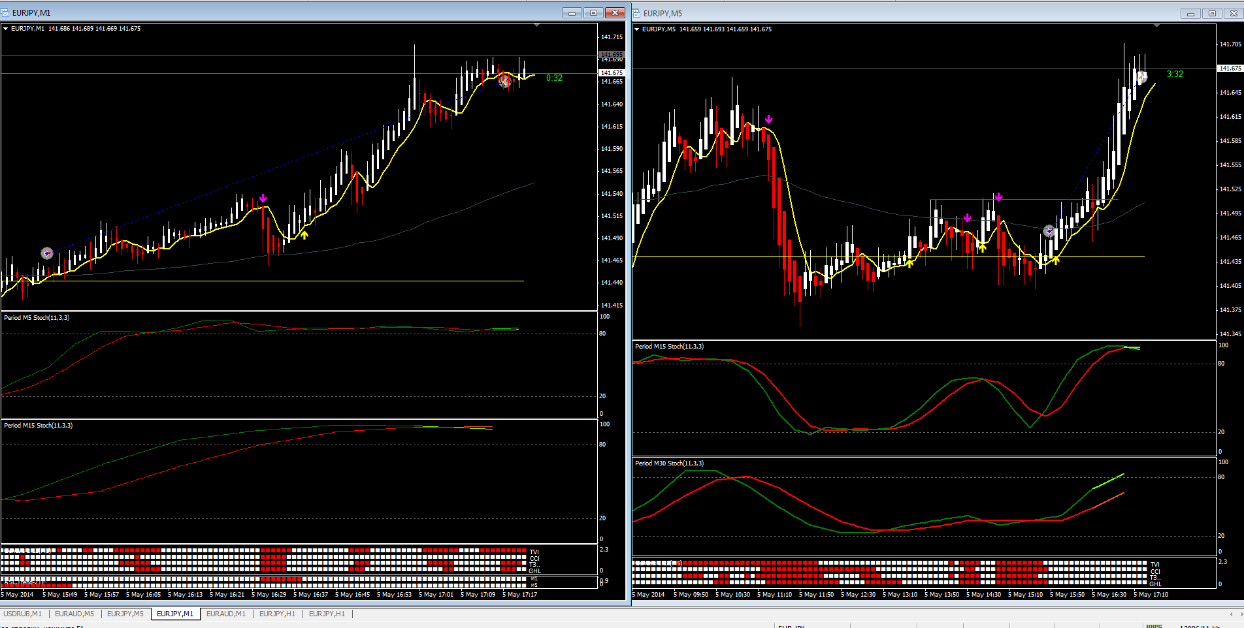Restore the EURJPY,M1 chart window

click(593, 12)
